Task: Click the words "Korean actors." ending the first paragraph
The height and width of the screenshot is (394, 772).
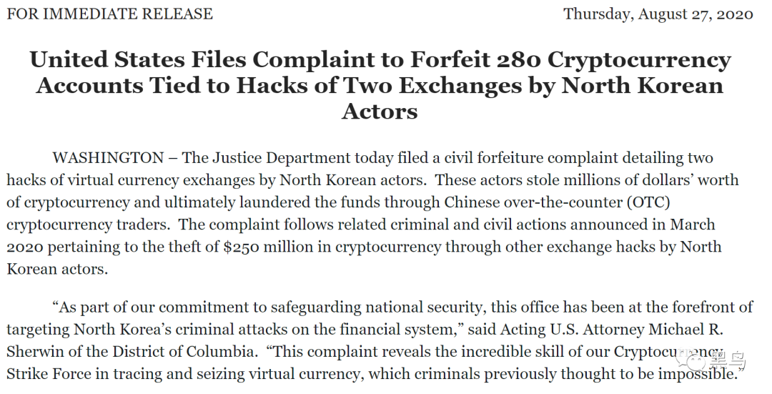Action: [56, 269]
